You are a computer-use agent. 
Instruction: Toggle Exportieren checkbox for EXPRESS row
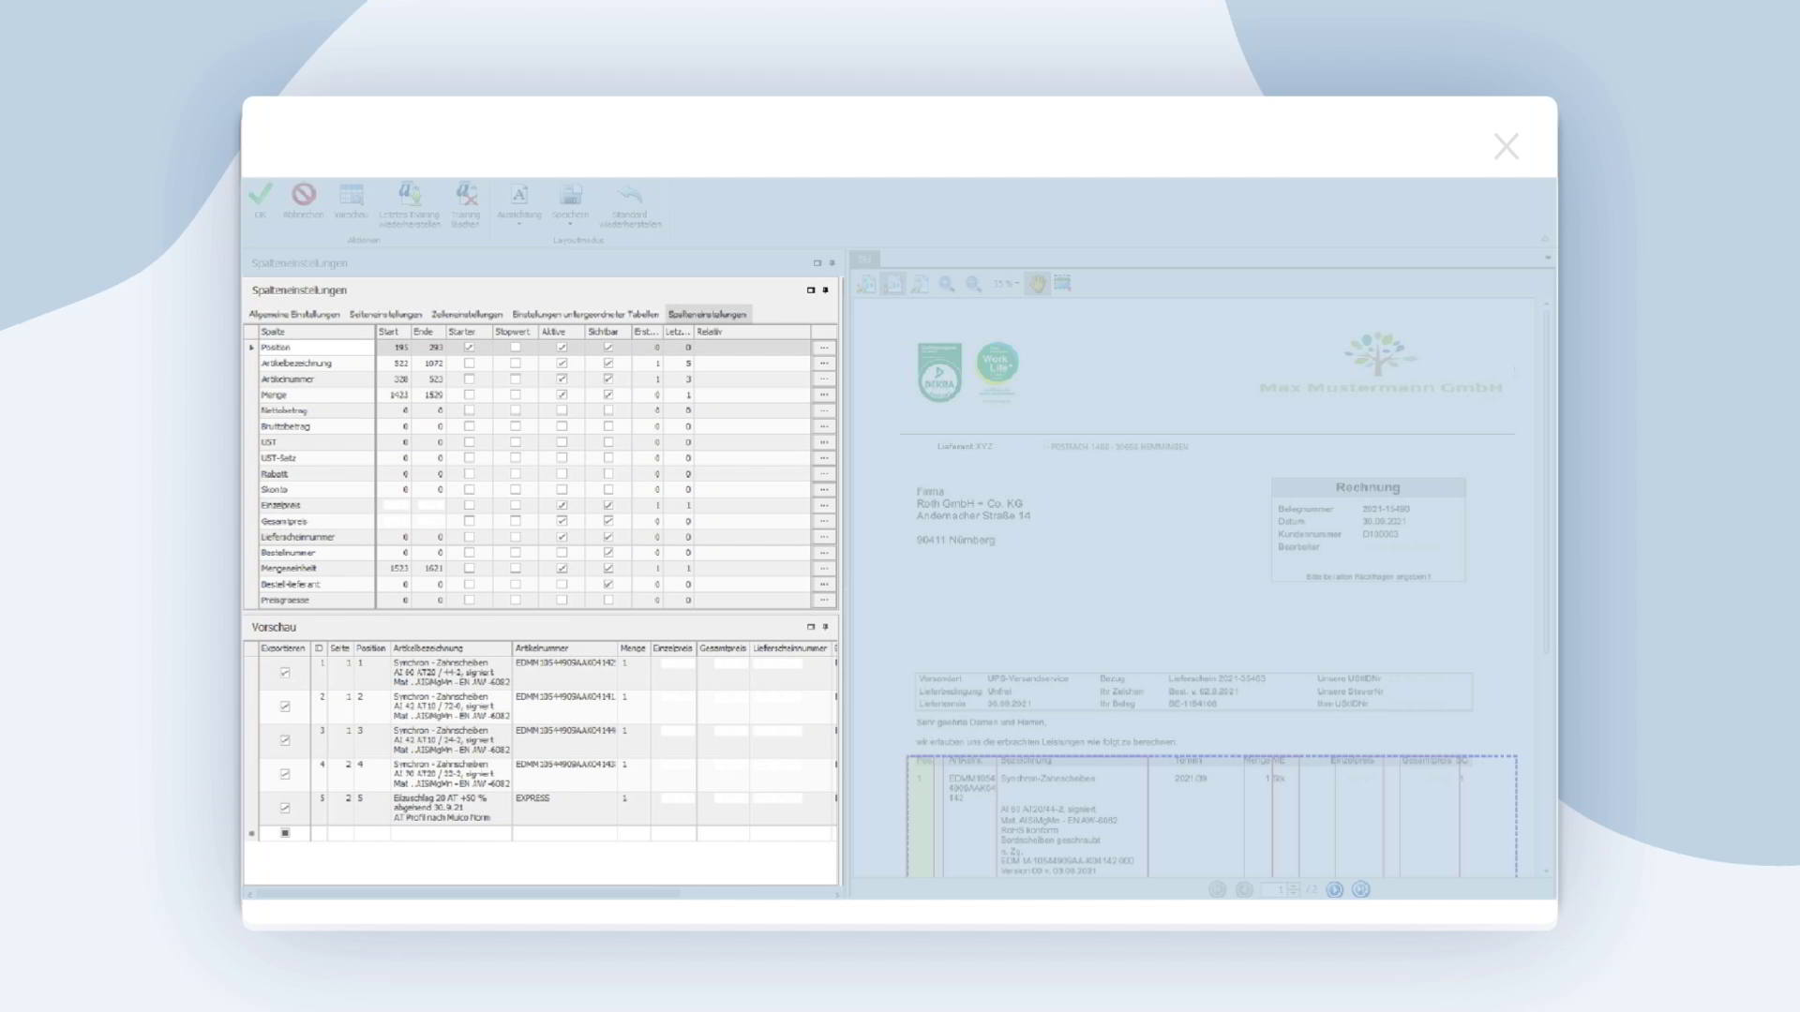click(285, 808)
